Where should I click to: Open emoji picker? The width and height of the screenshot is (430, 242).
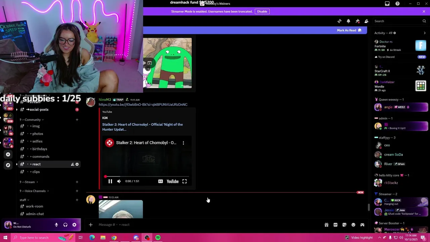(x=353, y=225)
